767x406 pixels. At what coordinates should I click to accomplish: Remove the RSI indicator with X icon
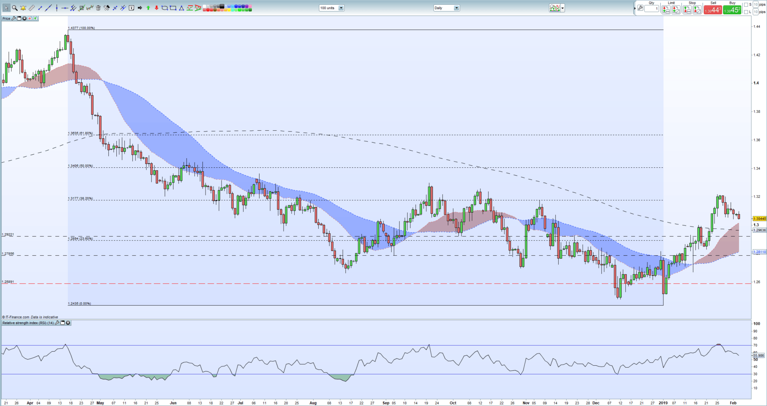click(x=68, y=323)
